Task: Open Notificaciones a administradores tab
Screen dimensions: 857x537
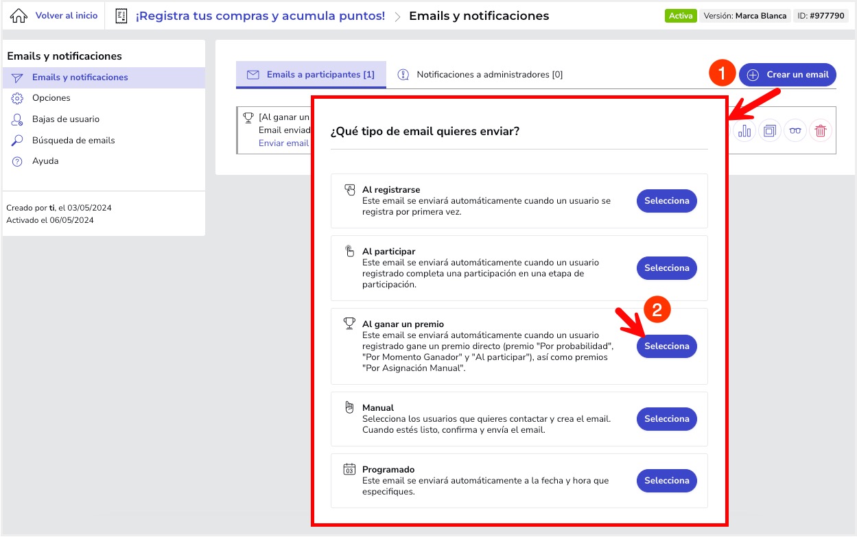Action: pyautogui.click(x=480, y=75)
